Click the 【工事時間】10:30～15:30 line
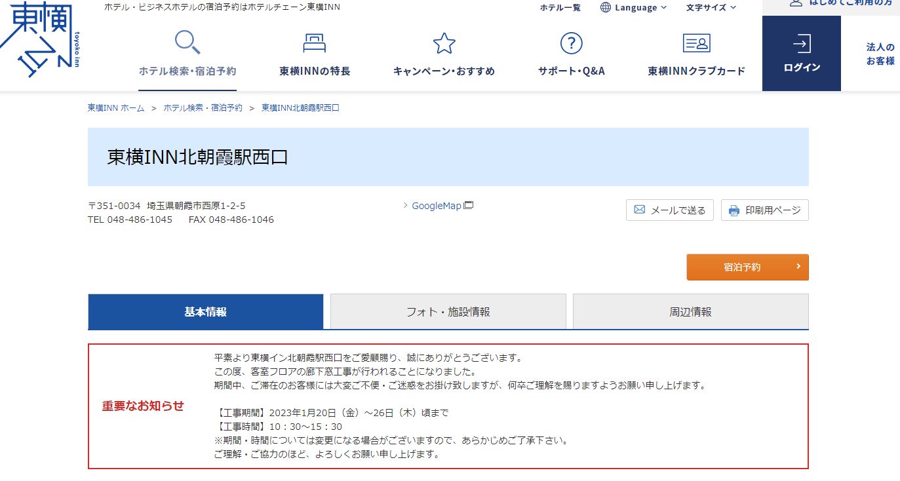Viewport: 900px width, 481px height. click(278, 427)
